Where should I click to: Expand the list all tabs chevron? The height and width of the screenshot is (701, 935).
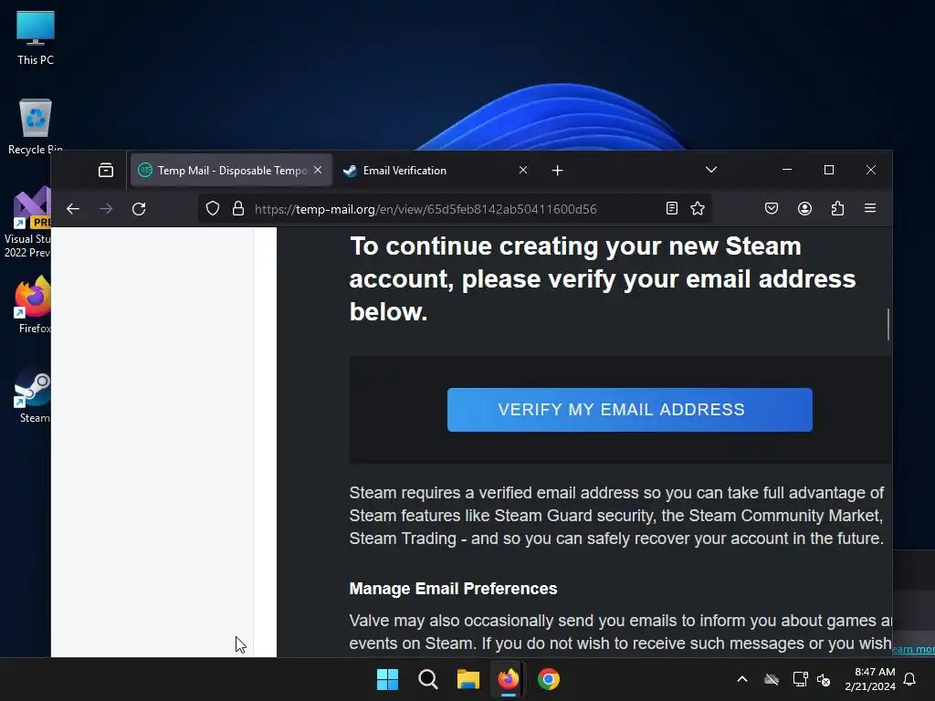[710, 171]
